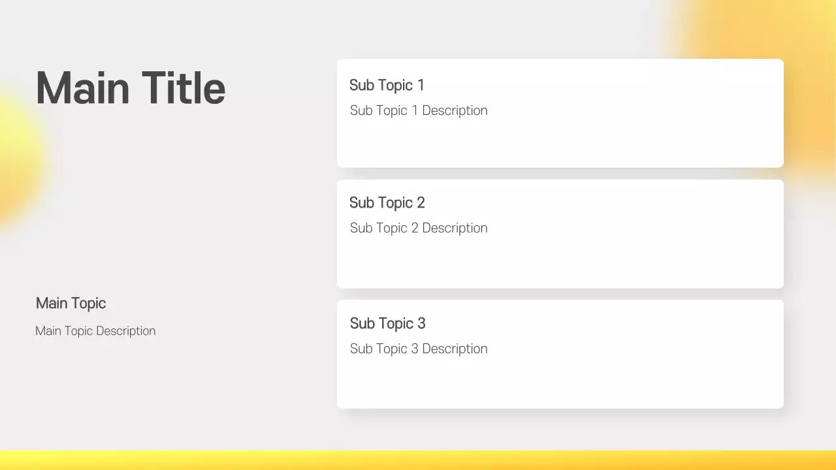Click the word "Description" in Main Topic Description
The height and width of the screenshot is (470, 836).
(x=125, y=331)
